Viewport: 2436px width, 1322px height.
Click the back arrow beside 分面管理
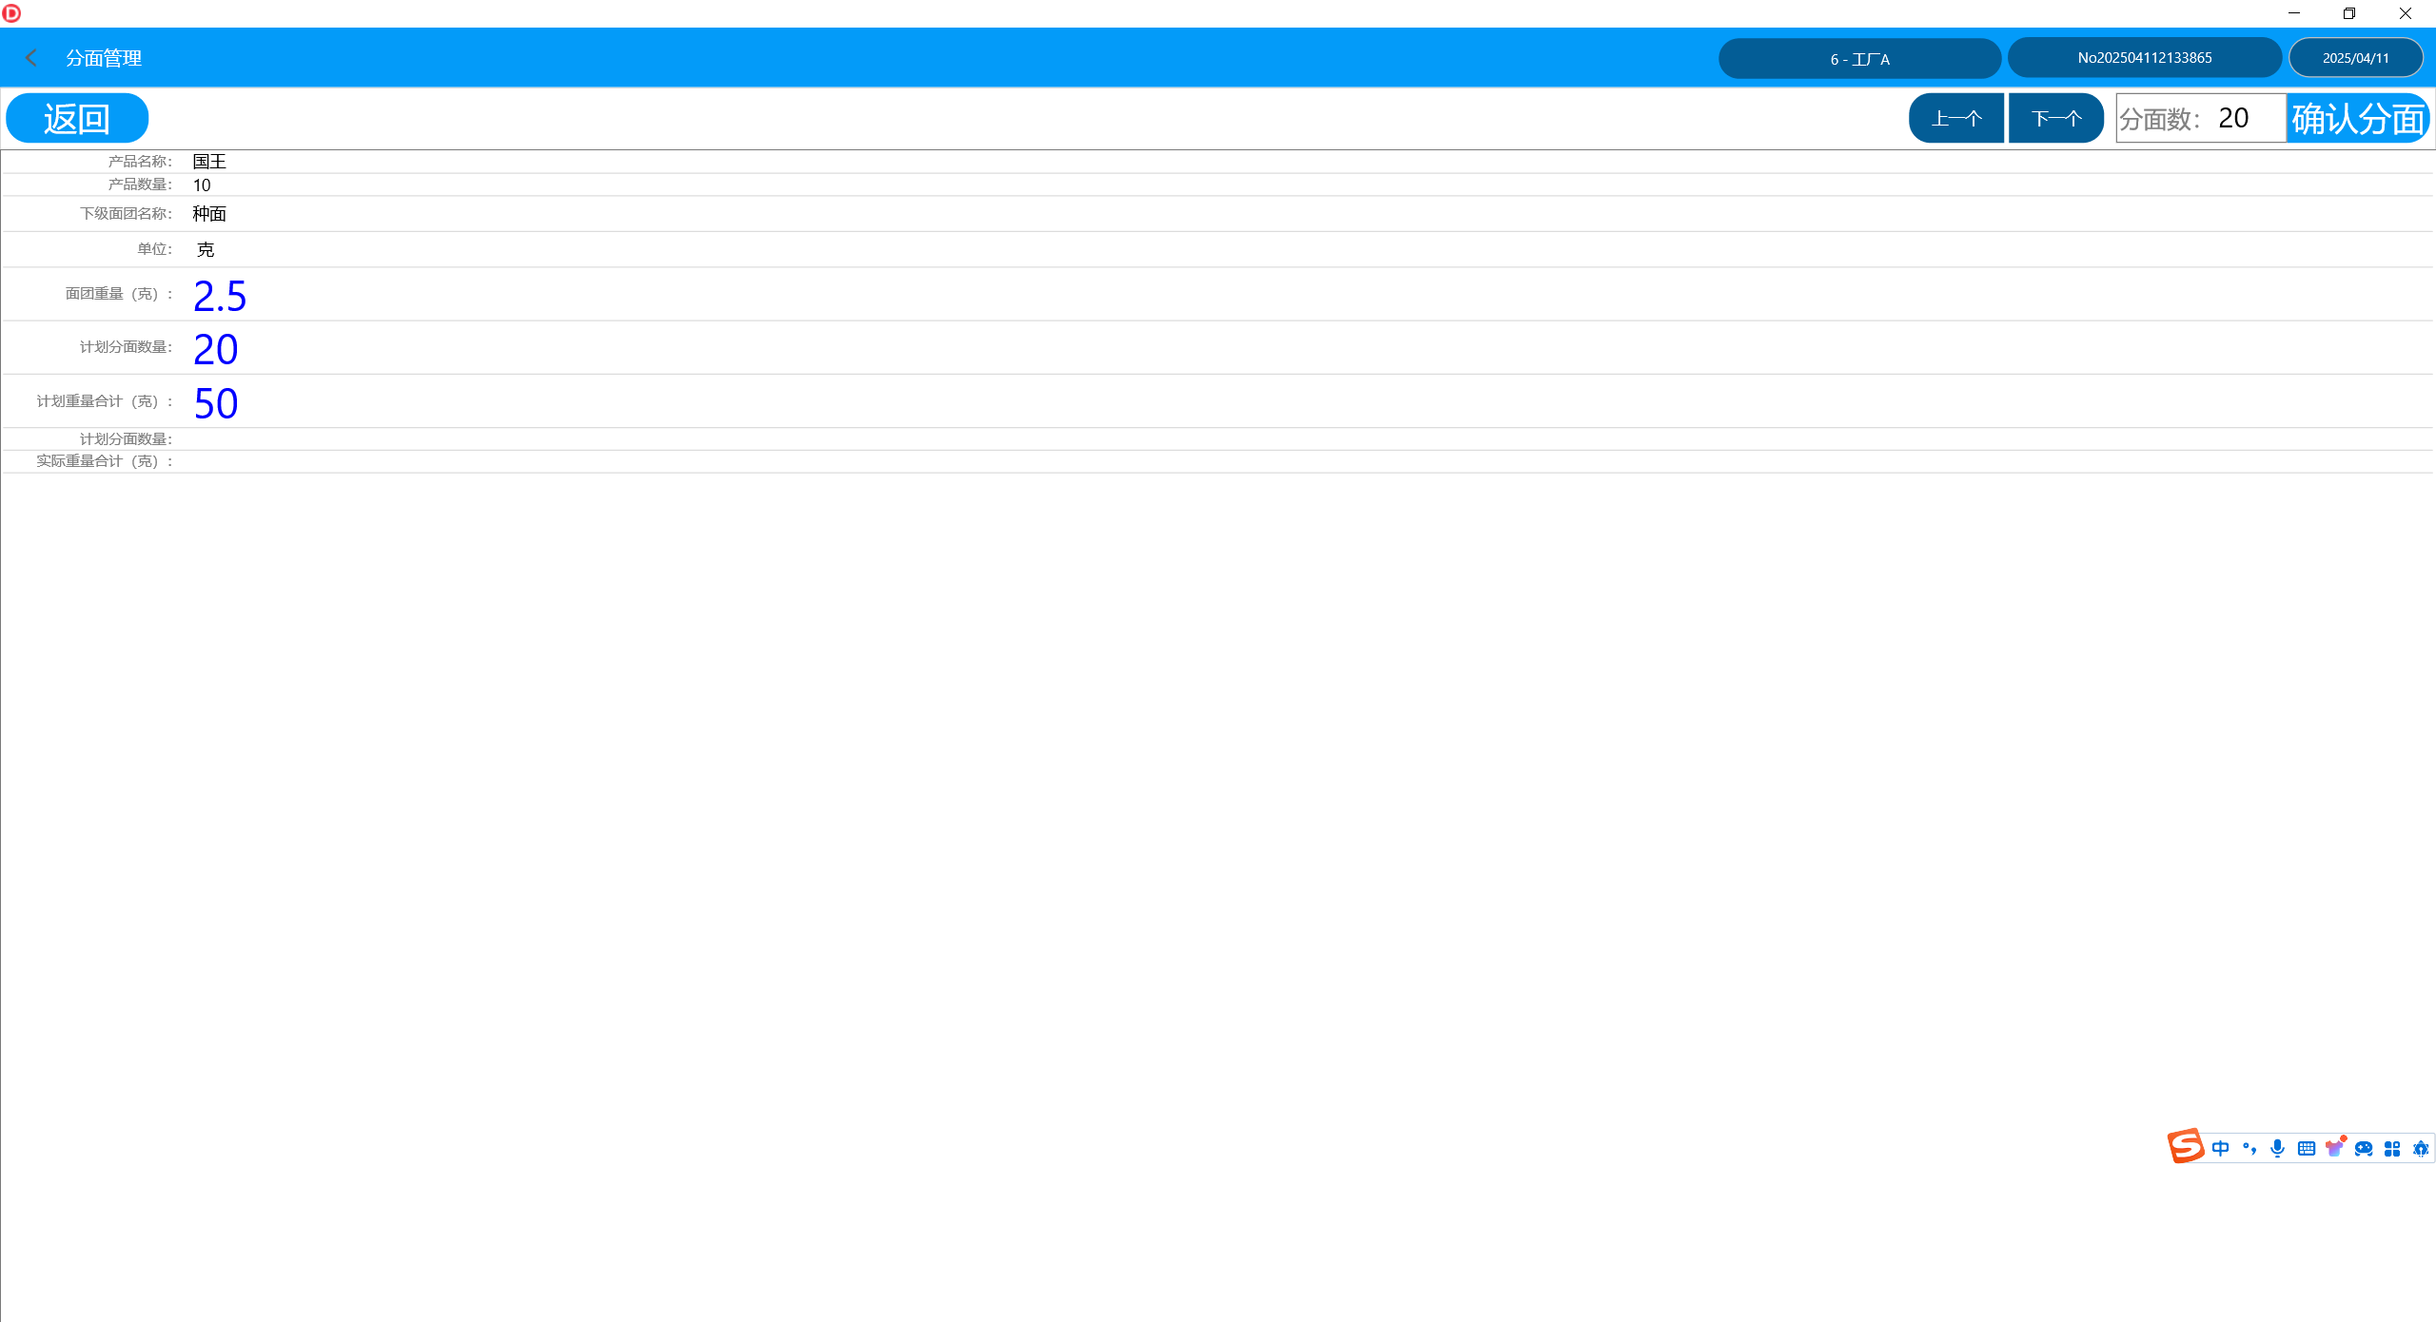tap(31, 58)
